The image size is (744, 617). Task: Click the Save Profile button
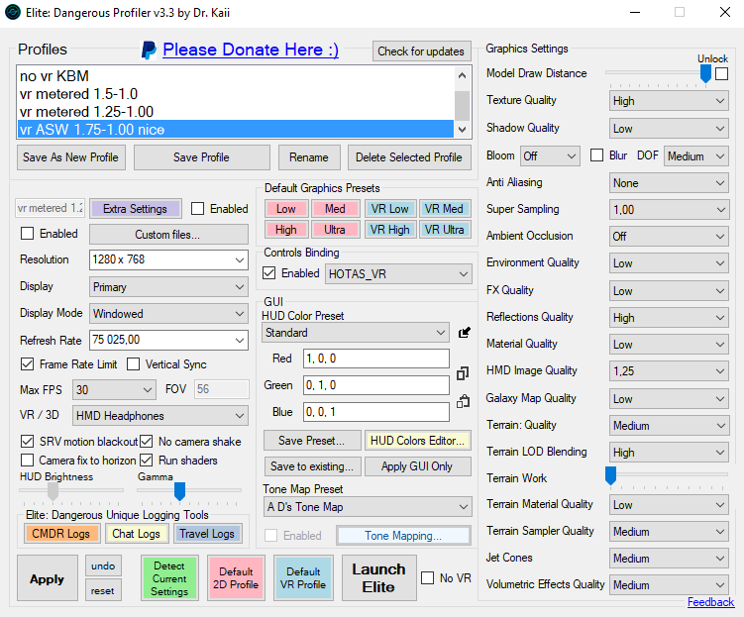click(202, 157)
